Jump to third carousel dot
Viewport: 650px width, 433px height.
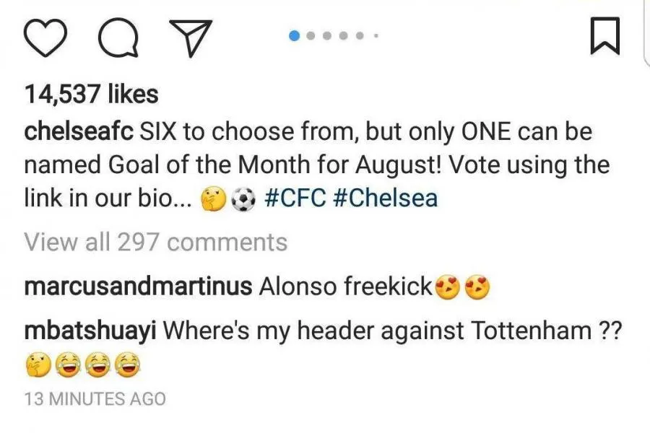(x=327, y=35)
